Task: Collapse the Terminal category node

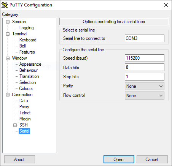Action: coord(8,34)
